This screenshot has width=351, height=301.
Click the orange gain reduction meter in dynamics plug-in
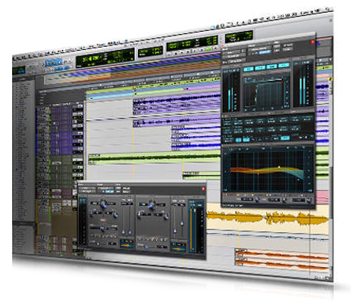point(191,230)
